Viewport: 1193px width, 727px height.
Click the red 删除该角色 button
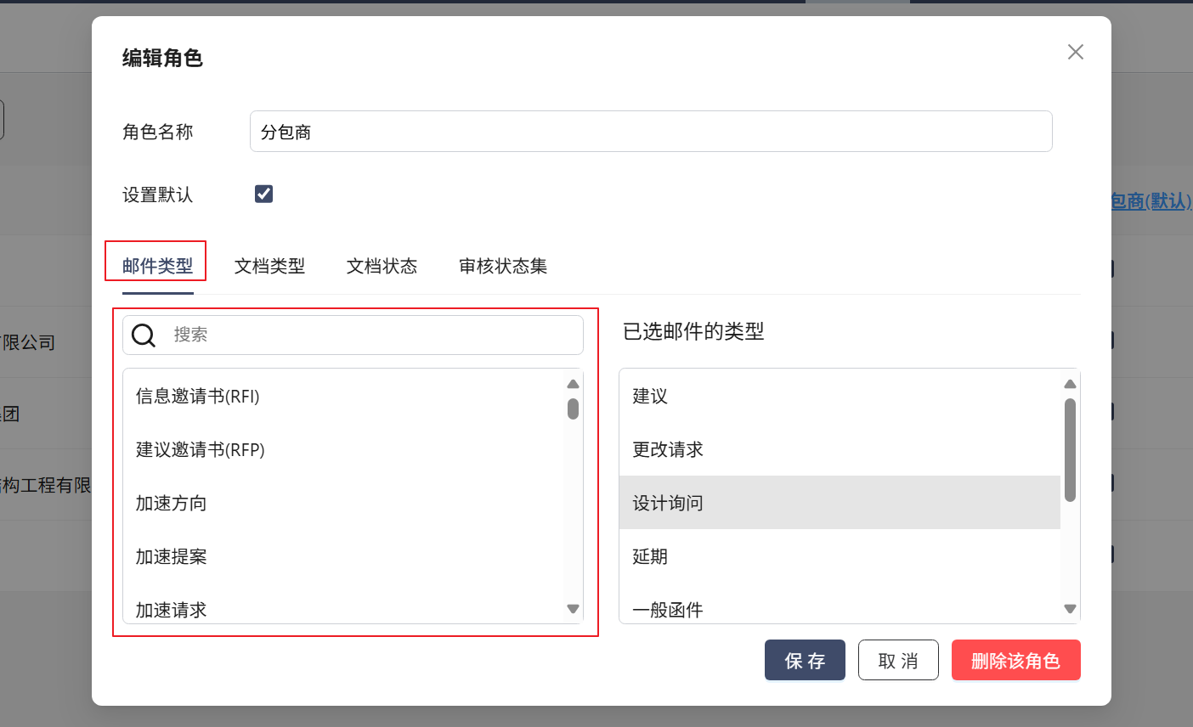(1015, 660)
